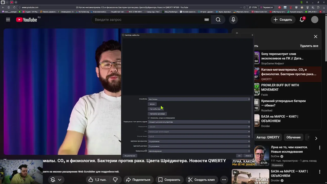Image resolution: width=327 pixels, height=184 pixels.
Task: Open Разрешение / тип частоты кадров dropdown
Action: coord(199,122)
